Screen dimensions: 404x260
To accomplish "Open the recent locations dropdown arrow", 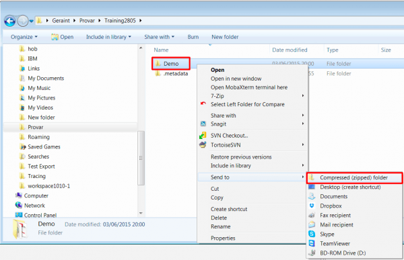I will [x=31, y=21].
